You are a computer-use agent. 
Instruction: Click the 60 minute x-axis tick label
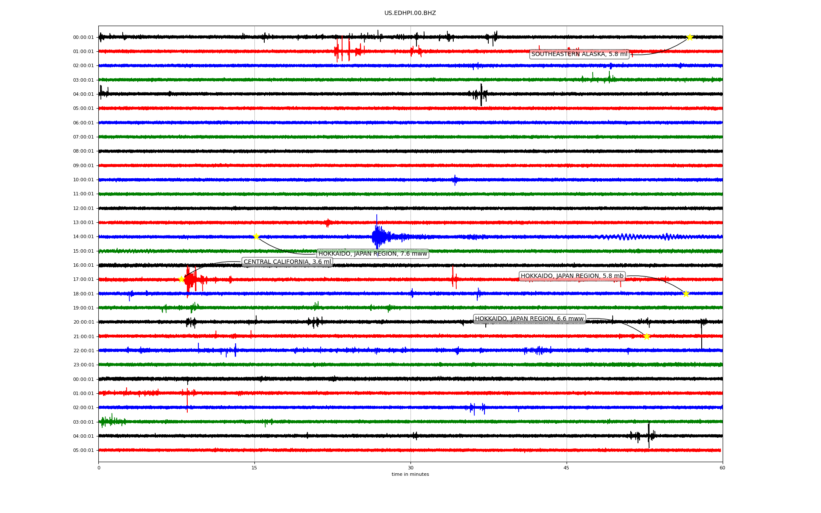point(722,468)
